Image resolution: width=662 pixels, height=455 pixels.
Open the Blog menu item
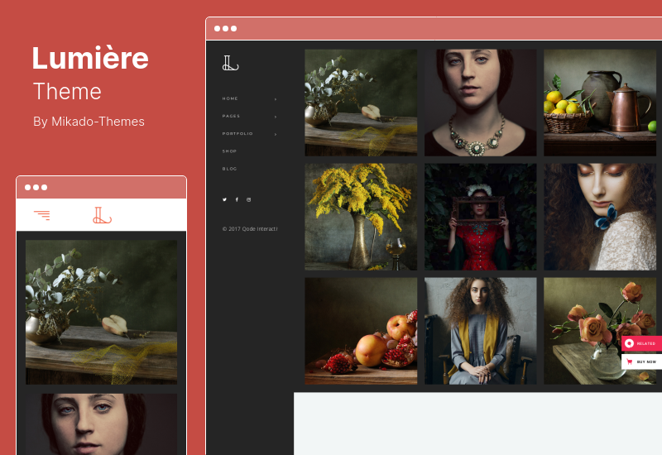[x=230, y=169]
